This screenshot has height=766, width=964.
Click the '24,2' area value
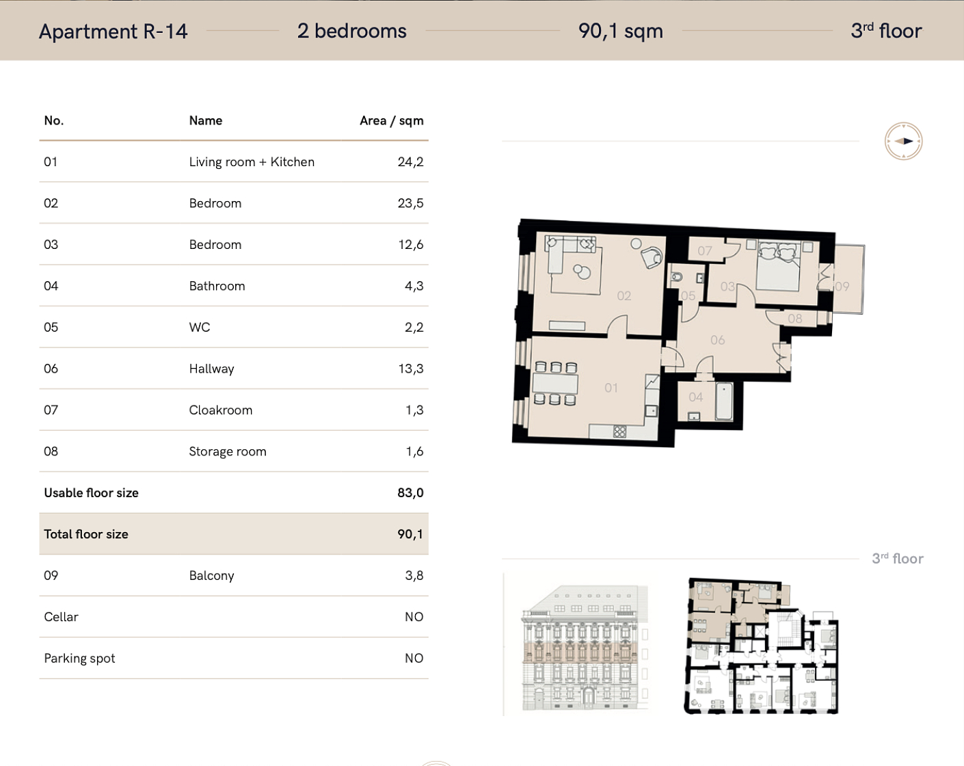[x=410, y=162]
